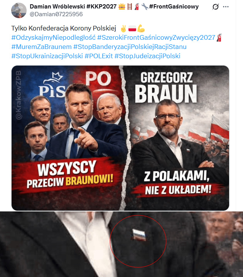Open the three-dot more options menu
Image resolution: width=243 pixels, height=277 pixels.
[226, 7]
